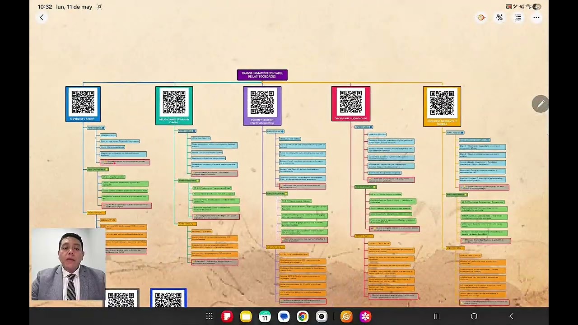Tap the QR code in 'CONCURSO MERCANTIL Y QUIEBRA'

442,102
